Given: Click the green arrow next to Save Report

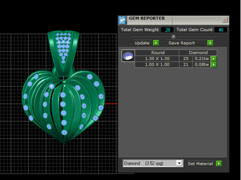Looking at the screenshot, I should click(210, 43).
